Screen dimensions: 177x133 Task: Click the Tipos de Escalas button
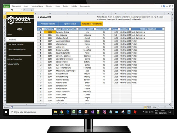(70, 24)
